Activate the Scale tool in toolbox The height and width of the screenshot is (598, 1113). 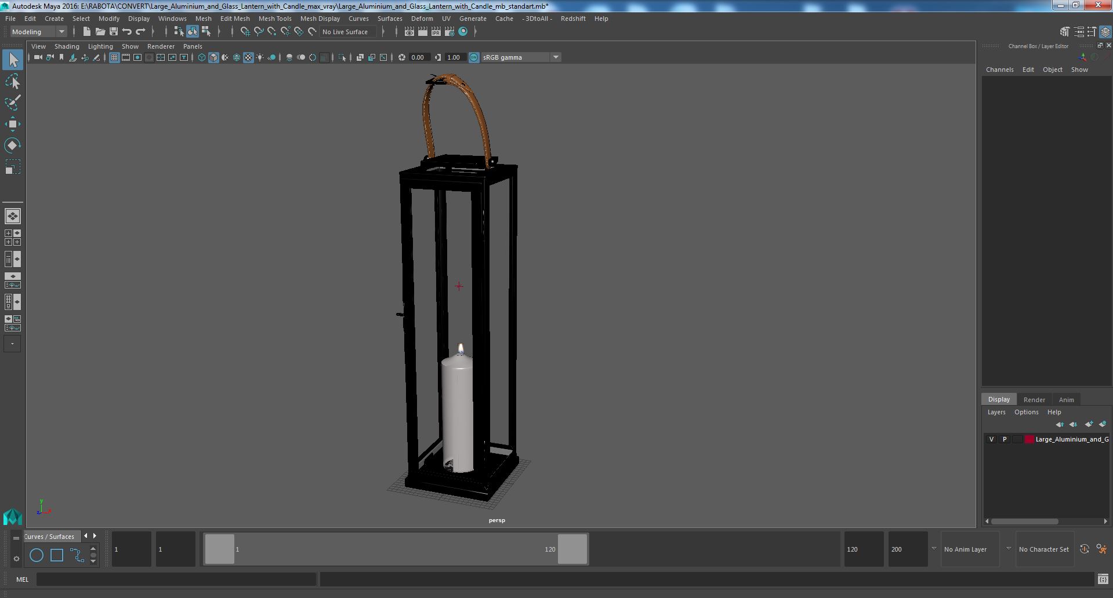pos(13,167)
